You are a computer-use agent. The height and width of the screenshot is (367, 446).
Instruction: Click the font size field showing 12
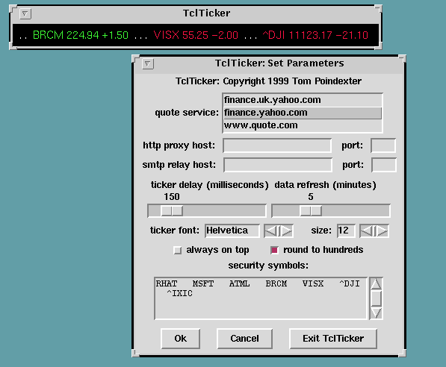[346, 230]
